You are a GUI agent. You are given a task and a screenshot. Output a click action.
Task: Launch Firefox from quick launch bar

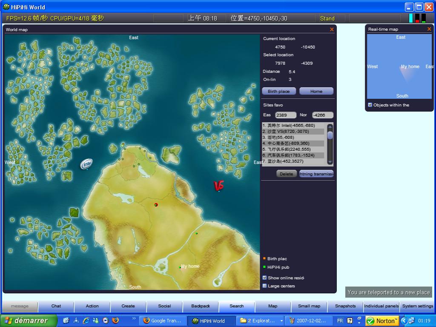(115, 320)
